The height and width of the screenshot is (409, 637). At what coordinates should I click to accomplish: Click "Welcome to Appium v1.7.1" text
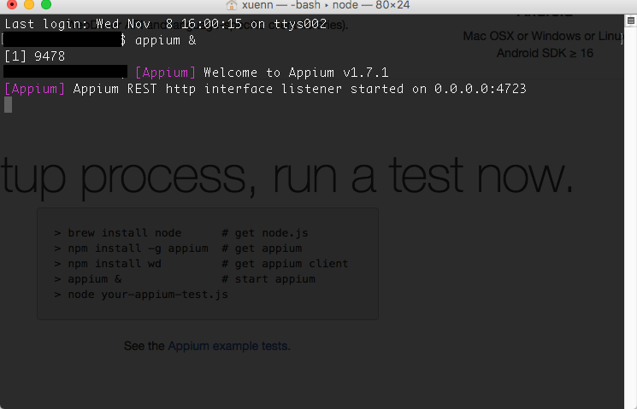(x=296, y=73)
